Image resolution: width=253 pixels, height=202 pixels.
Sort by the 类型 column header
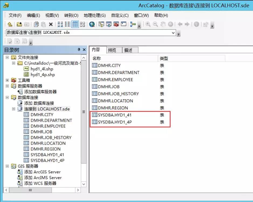point(191,58)
